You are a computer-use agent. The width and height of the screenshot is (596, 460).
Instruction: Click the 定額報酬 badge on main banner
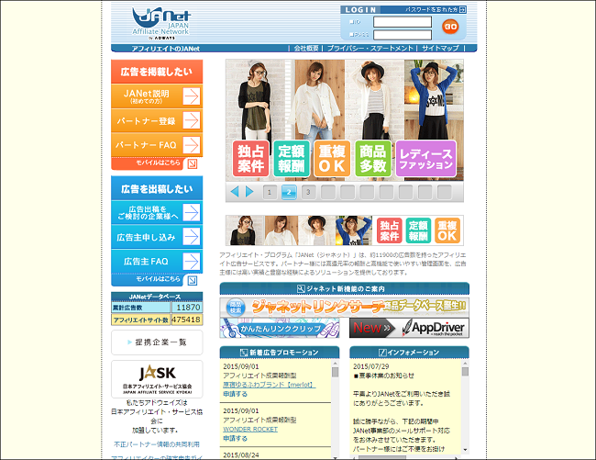292,159
